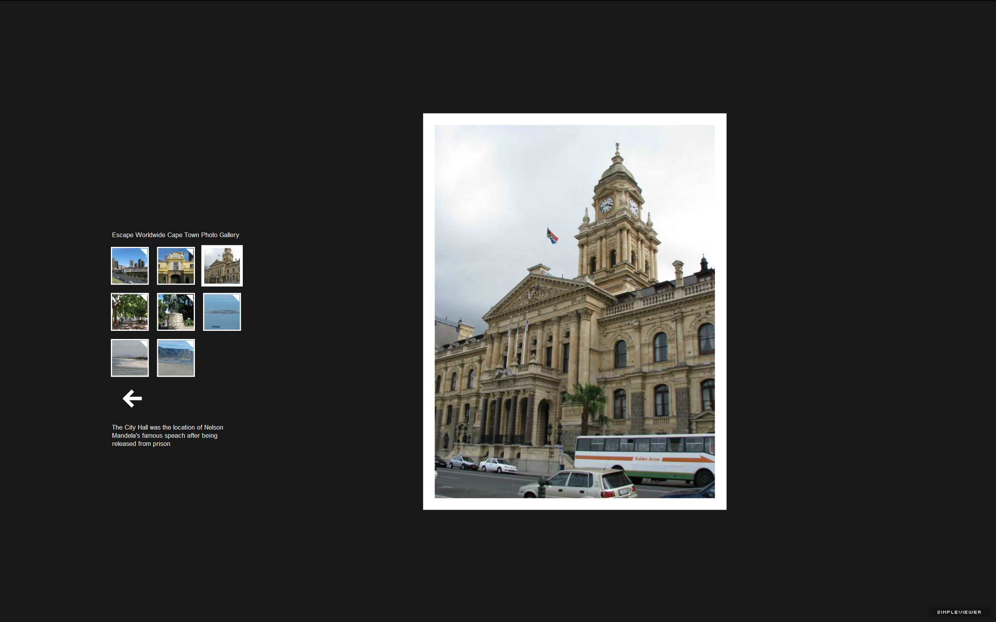Open the statue on pedestal thumbnail

click(x=176, y=312)
